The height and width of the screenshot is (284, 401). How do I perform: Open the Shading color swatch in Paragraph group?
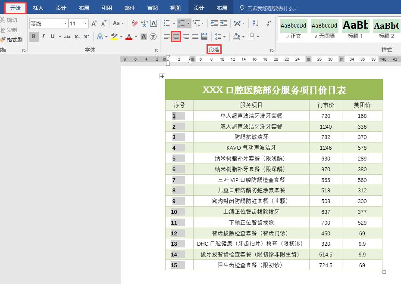[237, 37]
